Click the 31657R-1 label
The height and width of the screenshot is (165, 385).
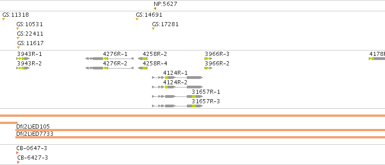pos(206,92)
